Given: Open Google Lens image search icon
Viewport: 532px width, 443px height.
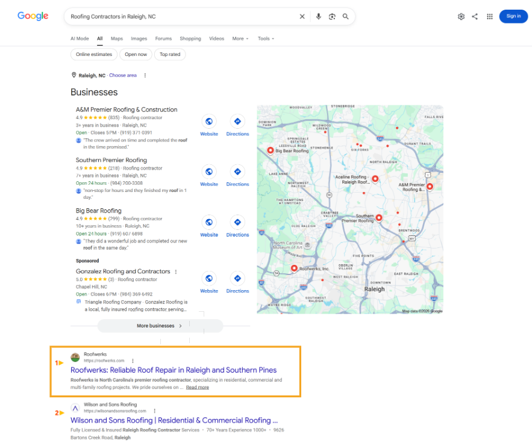Looking at the screenshot, I should tap(332, 16).
